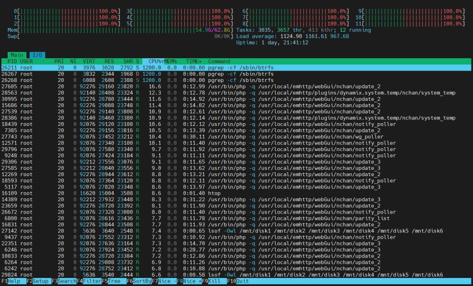Click the Load average values

point(315,36)
